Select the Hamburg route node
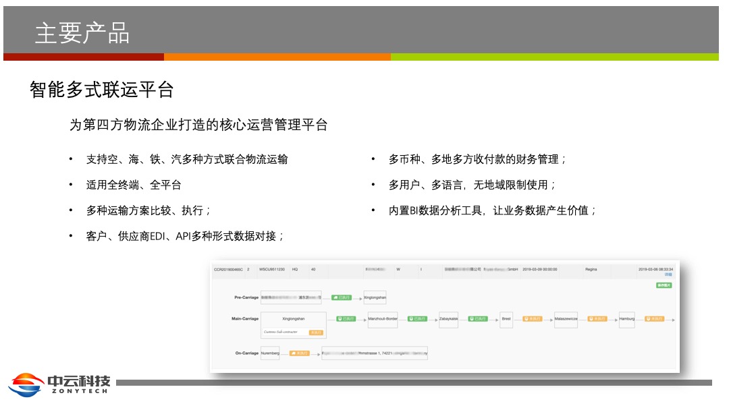This screenshot has height=410, width=729. click(x=626, y=319)
